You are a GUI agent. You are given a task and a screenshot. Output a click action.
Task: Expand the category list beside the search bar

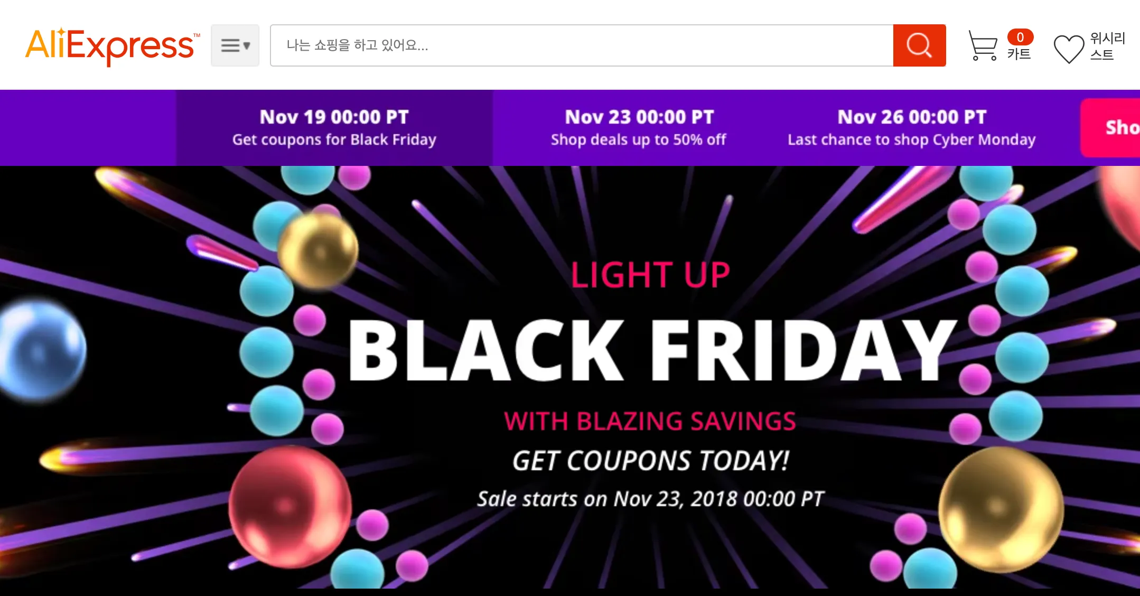[235, 45]
